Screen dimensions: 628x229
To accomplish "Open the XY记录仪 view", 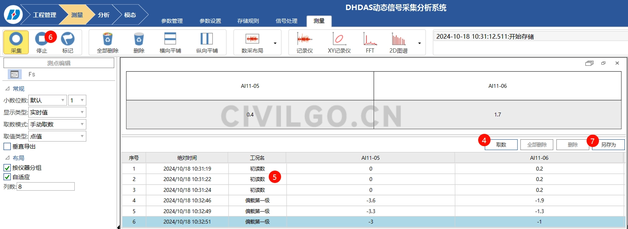I will point(339,39).
